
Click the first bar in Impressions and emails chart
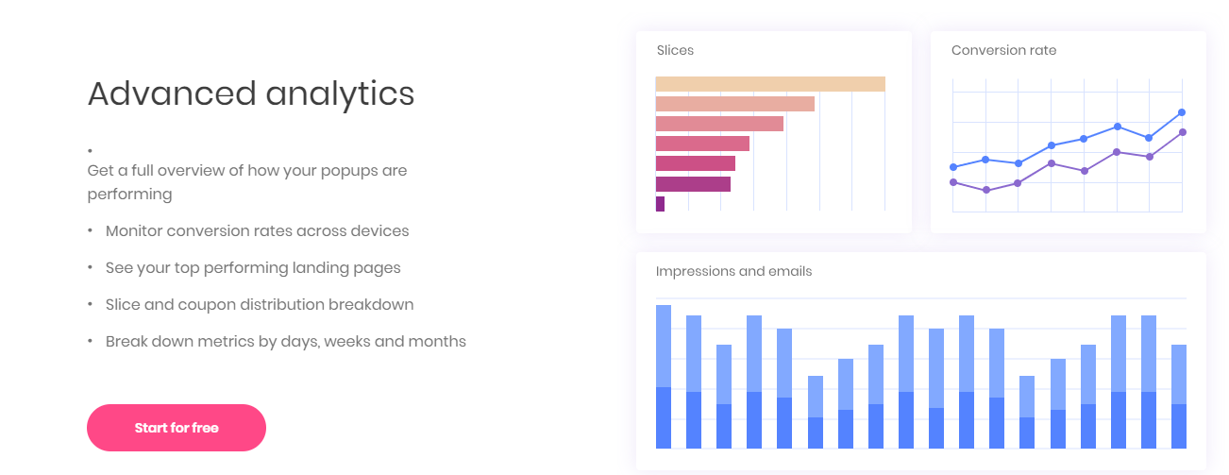(664, 377)
